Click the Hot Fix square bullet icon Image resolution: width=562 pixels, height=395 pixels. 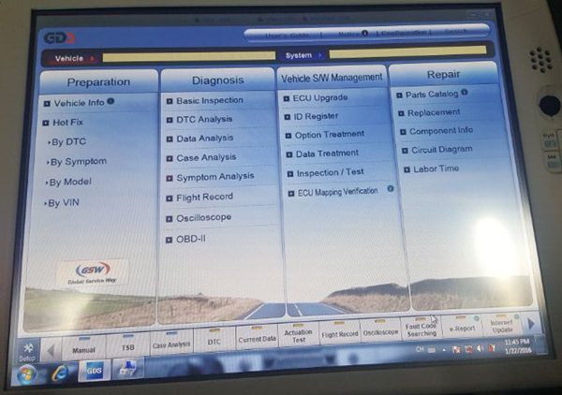click(x=46, y=124)
